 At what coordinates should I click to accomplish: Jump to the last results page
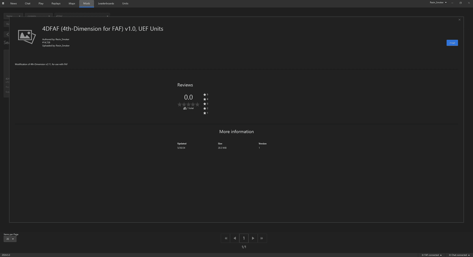coord(262,238)
